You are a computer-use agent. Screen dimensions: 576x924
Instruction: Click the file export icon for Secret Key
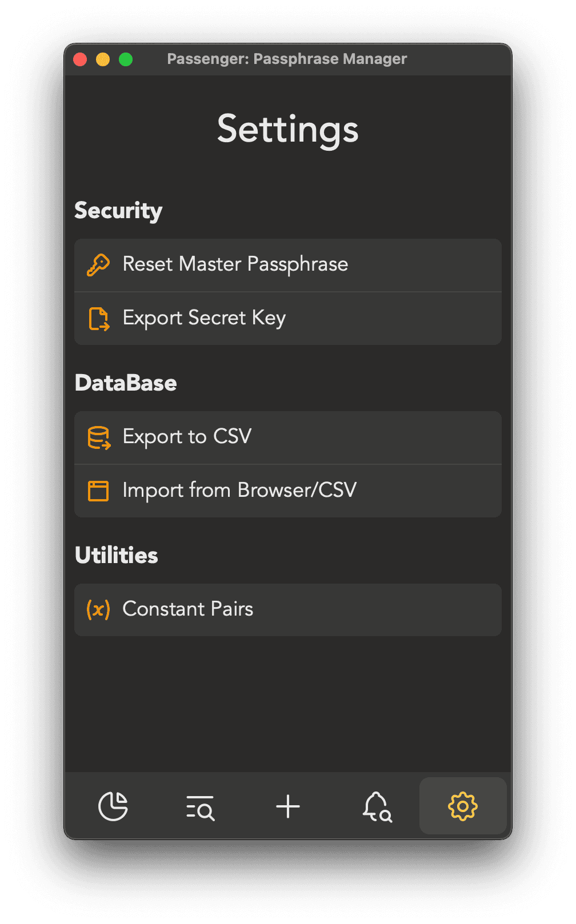[98, 319]
